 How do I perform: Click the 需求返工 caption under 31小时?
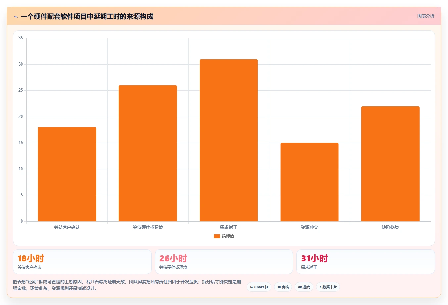pyautogui.click(x=309, y=267)
